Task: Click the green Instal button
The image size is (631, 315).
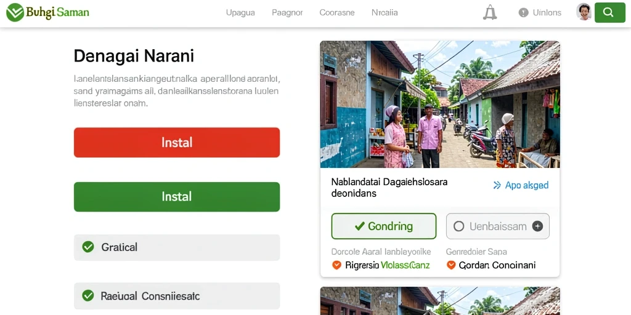Action: (x=177, y=196)
